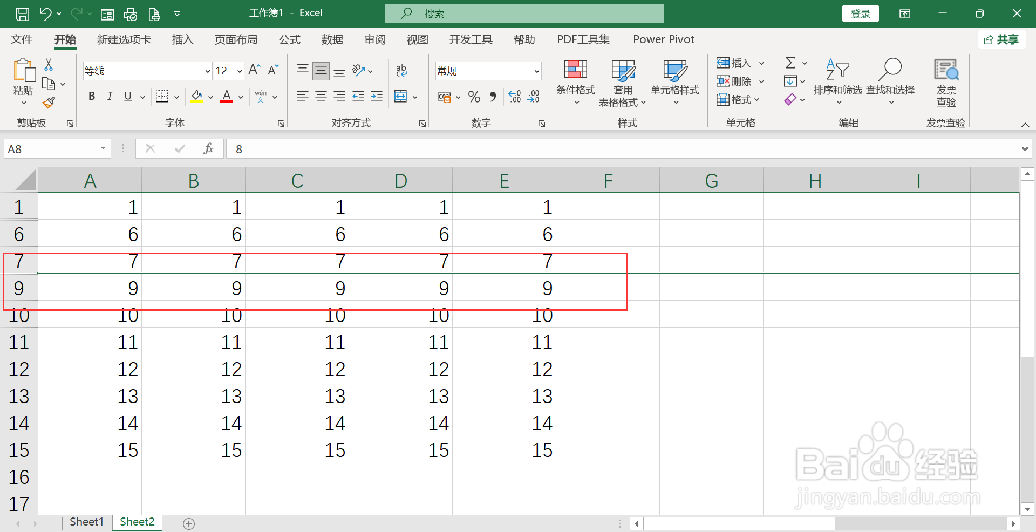Screen dimensions: 1036x532
Task: Click the Borders icon
Action: pos(162,97)
